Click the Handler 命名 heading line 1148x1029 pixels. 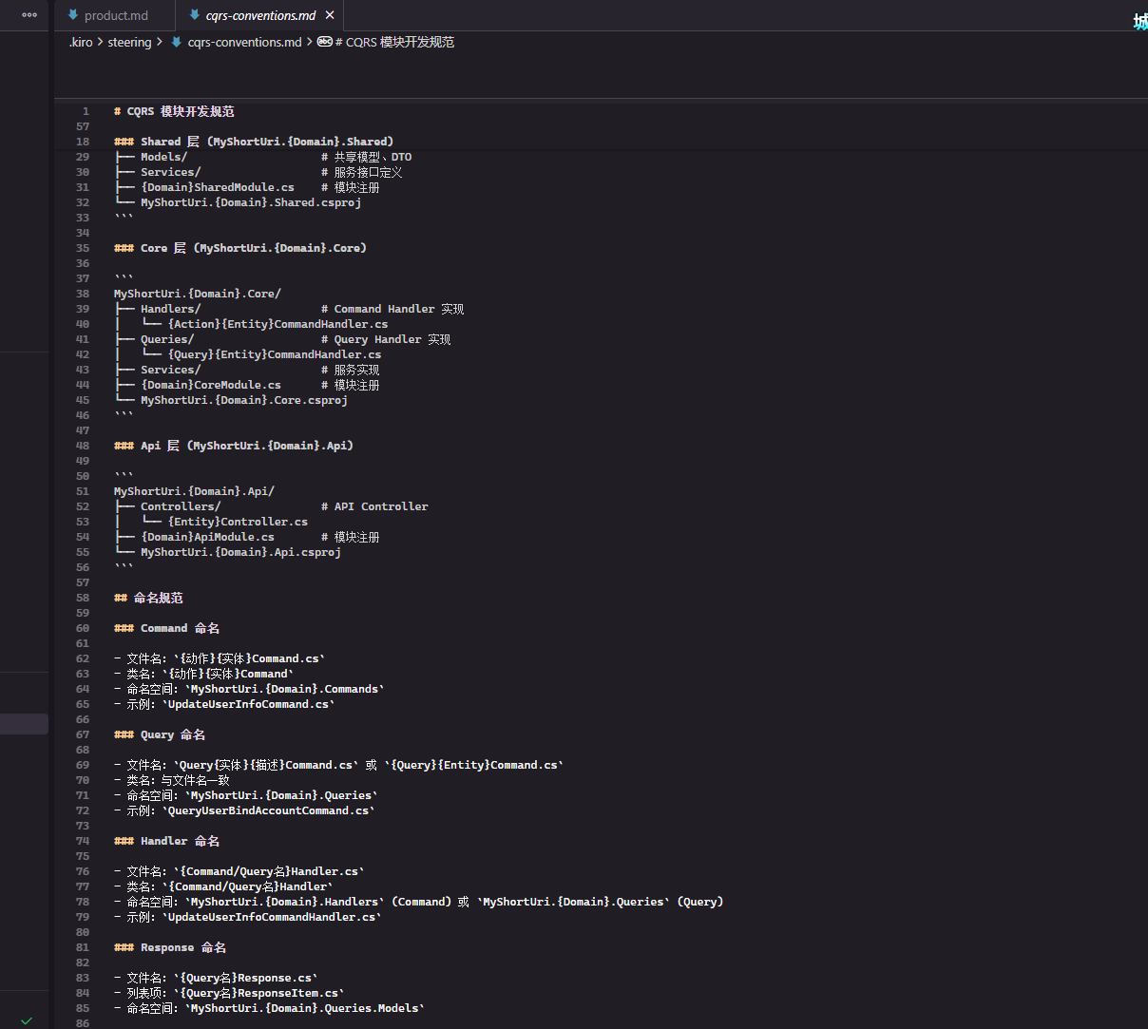click(180, 841)
